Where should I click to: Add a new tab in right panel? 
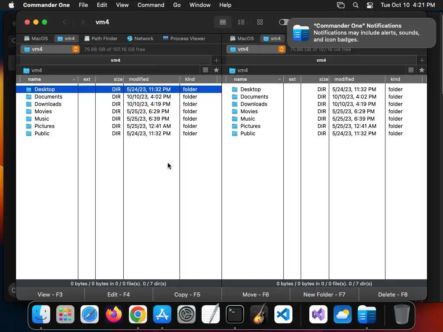coord(422,60)
